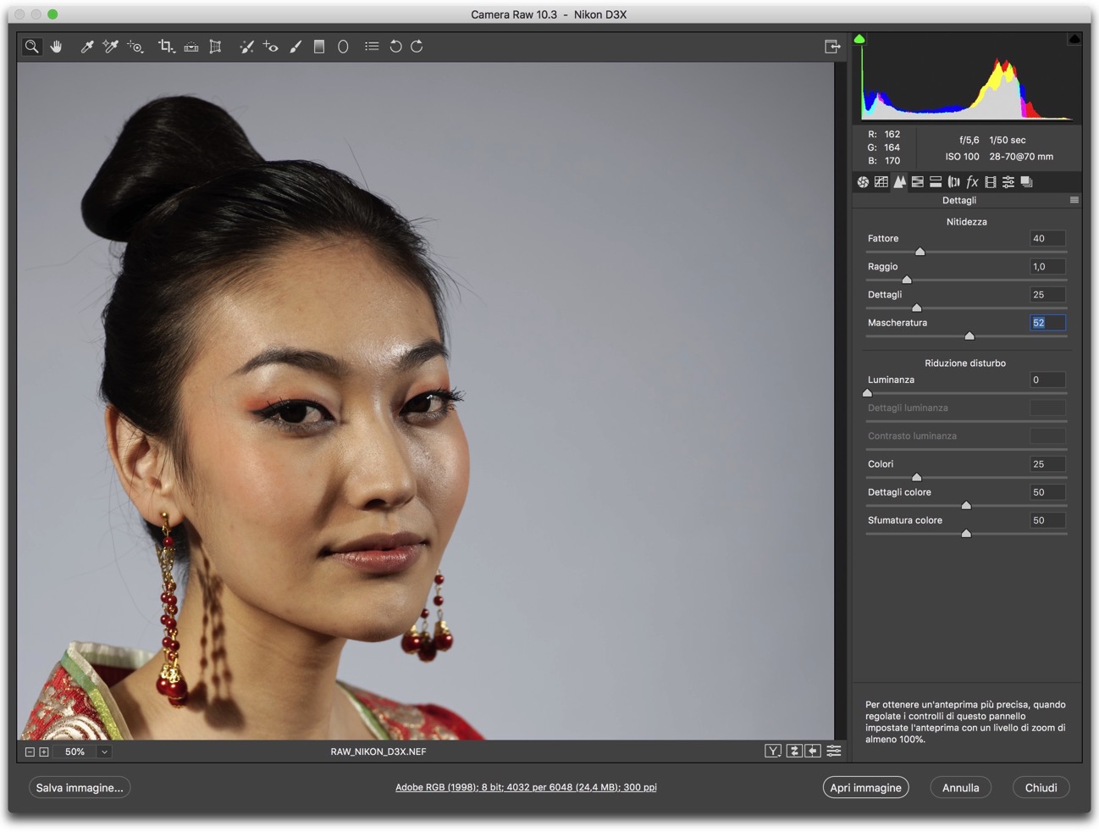This screenshot has height=832, width=1099.
Task: Toggle highlight clipping warning in histogram
Action: pos(1074,39)
